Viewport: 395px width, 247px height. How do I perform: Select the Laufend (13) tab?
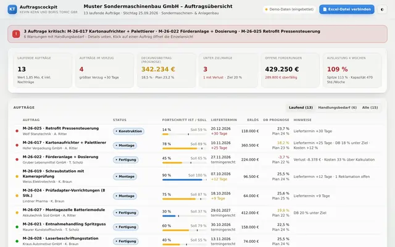[x=301, y=107]
